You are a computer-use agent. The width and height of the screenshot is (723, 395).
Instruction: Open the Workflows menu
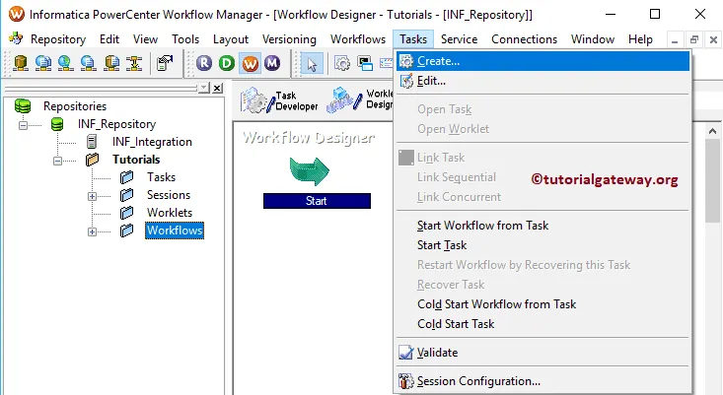click(358, 39)
